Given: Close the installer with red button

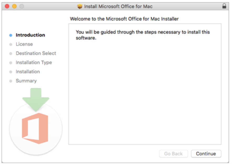Looking at the screenshot, I should point(7,6).
